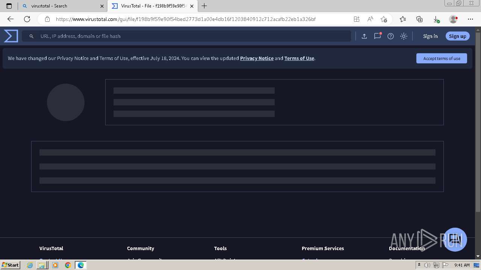Show hidden system tray icons

pos(419,265)
